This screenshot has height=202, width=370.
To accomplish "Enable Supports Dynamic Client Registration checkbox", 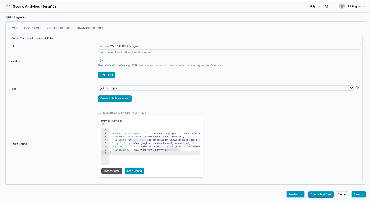I will point(100,112).
